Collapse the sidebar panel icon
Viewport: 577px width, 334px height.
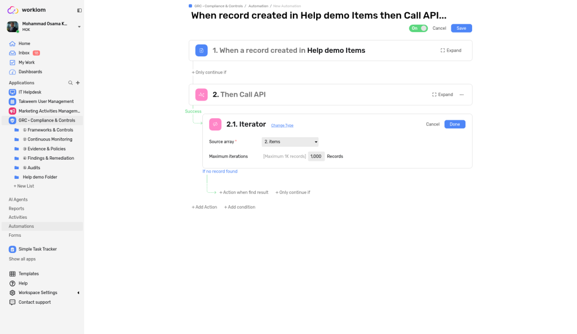click(x=79, y=10)
